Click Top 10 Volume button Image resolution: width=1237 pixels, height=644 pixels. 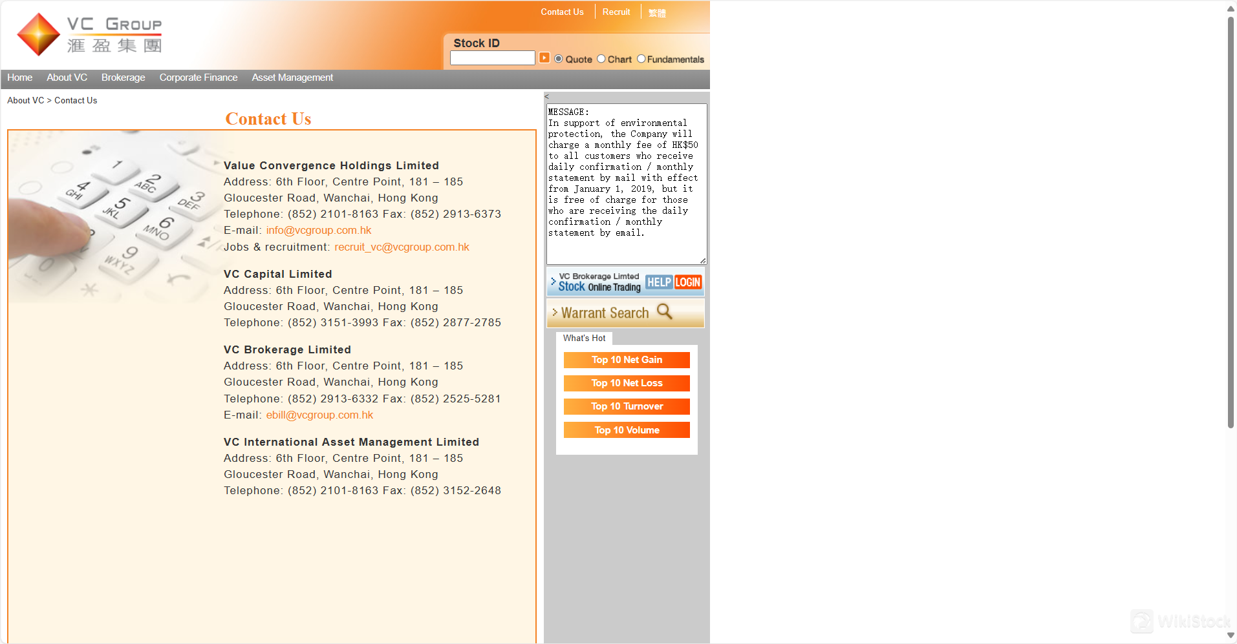point(627,430)
